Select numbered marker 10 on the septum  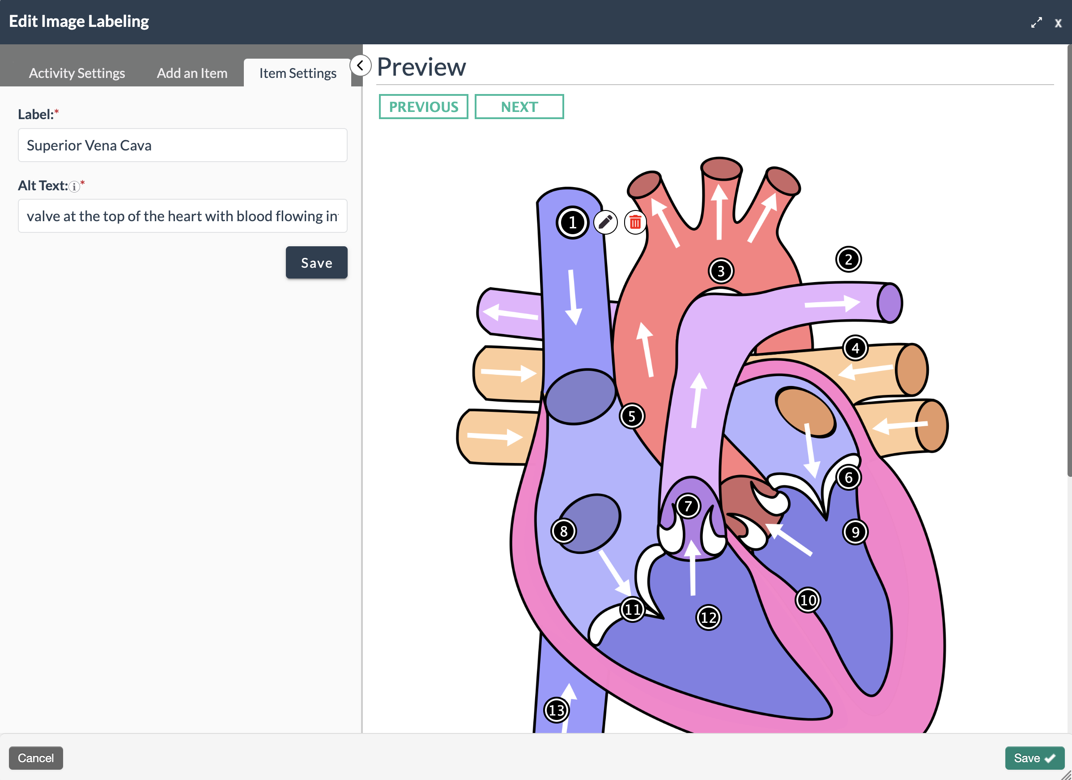pyautogui.click(x=808, y=600)
